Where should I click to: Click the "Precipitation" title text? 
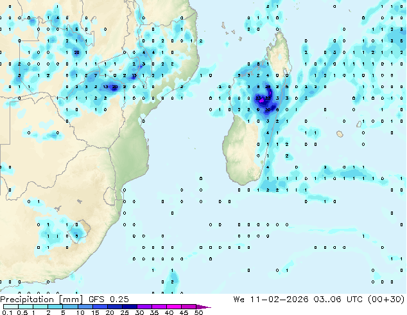click(x=27, y=300)
